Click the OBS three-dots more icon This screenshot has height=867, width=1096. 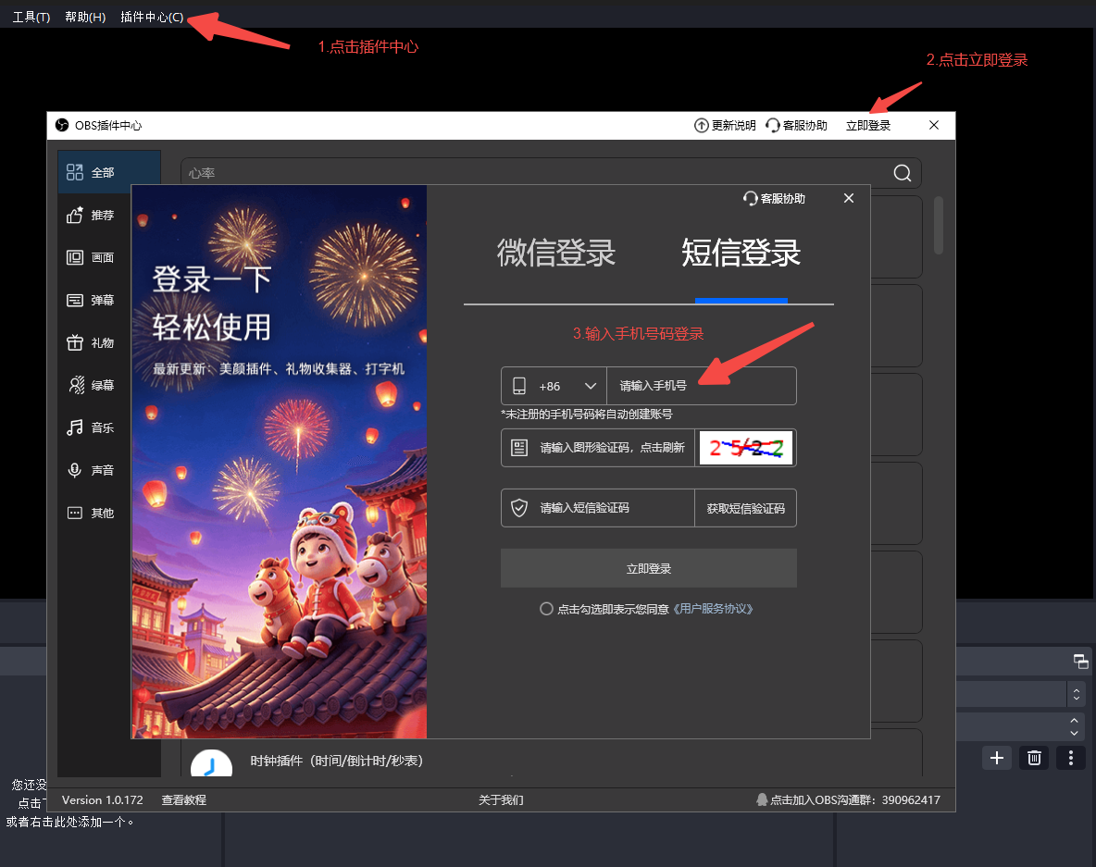click(1071, 758)
